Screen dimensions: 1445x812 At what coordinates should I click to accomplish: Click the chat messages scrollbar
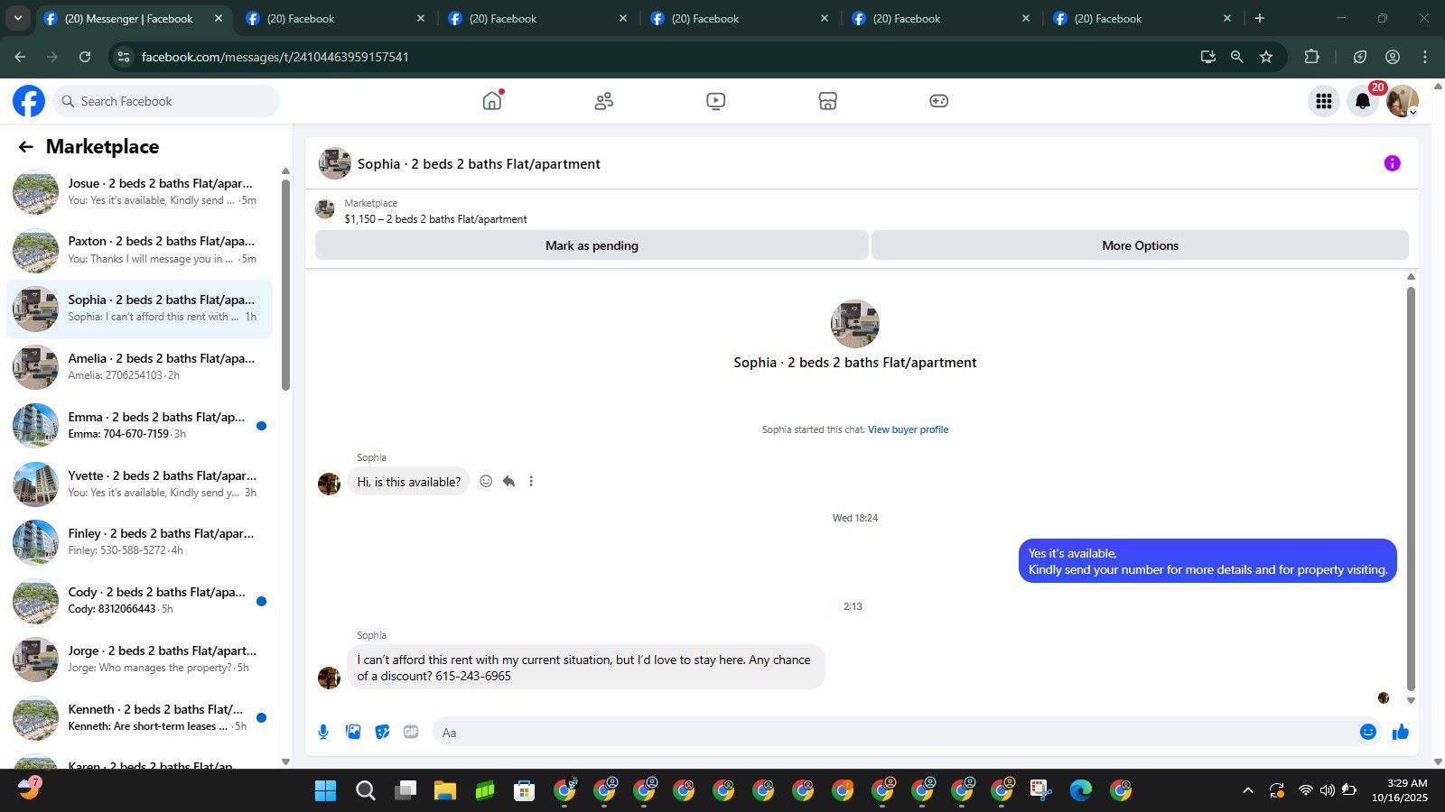(1411, 487)
